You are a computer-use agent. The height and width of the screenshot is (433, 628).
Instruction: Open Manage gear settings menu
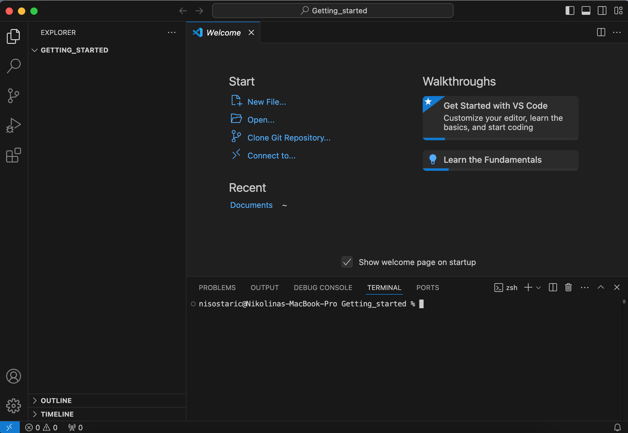coord(14,406)
